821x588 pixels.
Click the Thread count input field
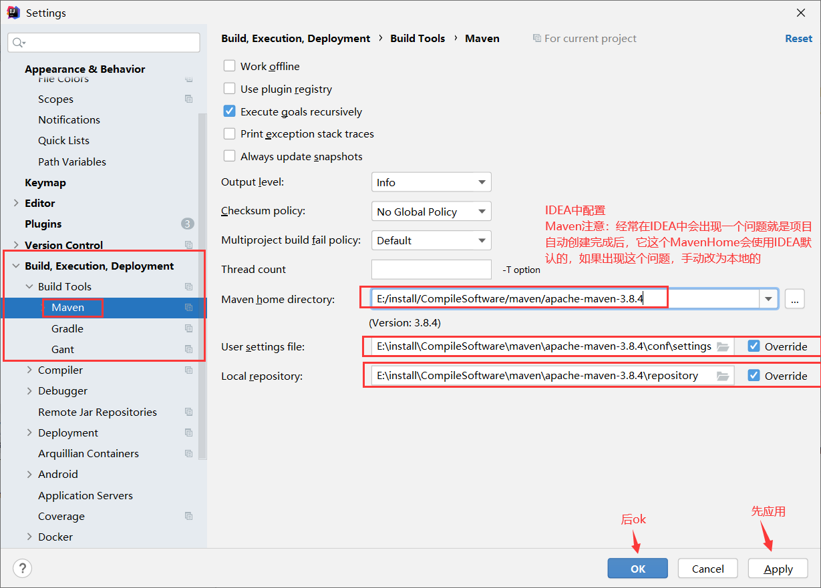432,269
